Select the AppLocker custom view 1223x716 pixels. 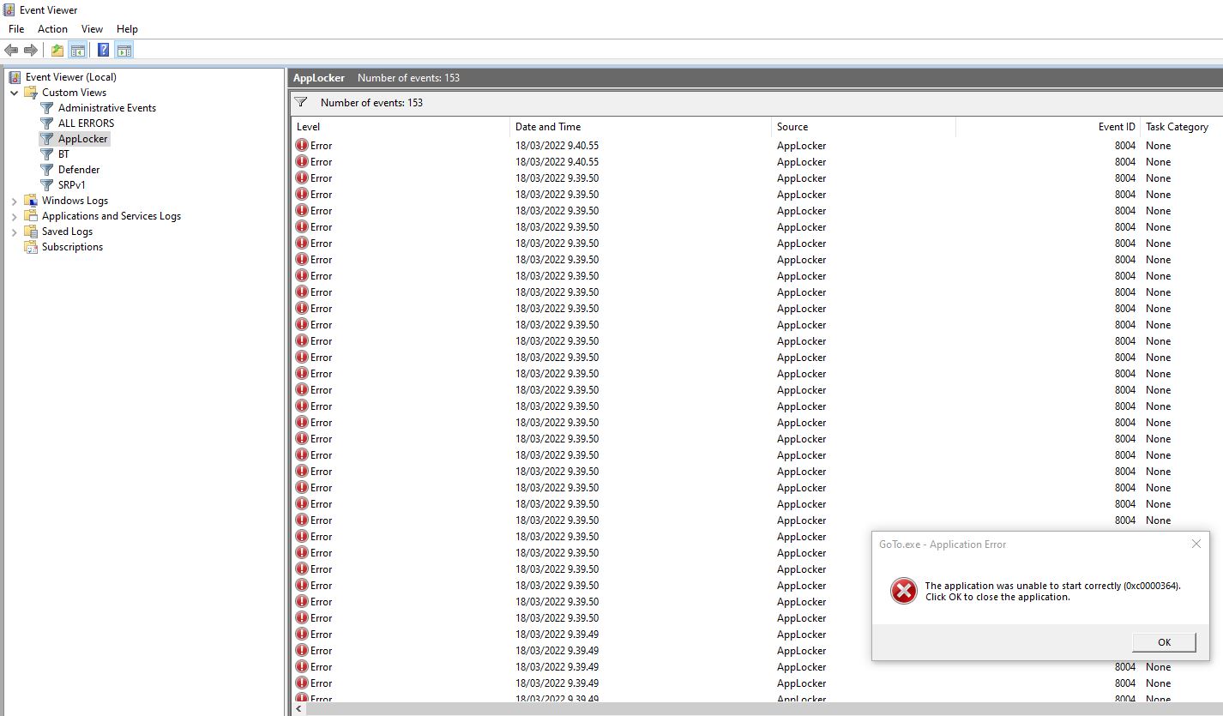83,139
